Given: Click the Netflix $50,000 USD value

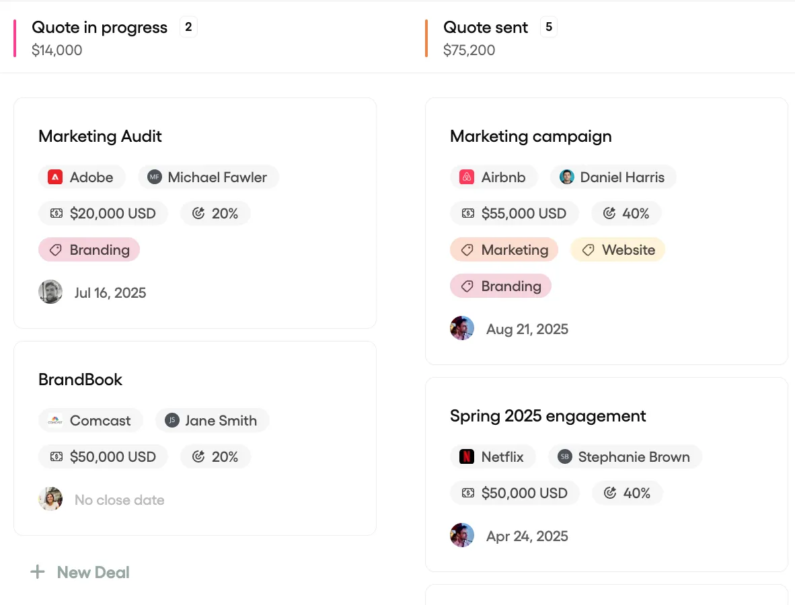Looking at the screenshot, I should pyautogui.click(x=524, y=493).
